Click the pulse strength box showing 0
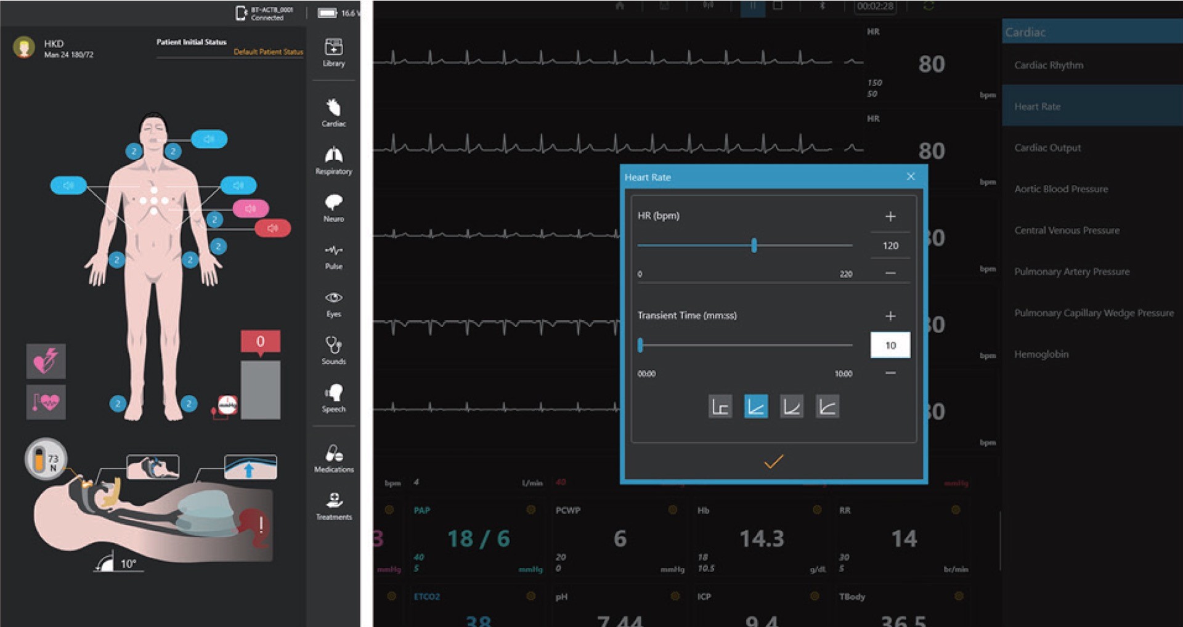The image size is (1183, 627). point(260,341)
